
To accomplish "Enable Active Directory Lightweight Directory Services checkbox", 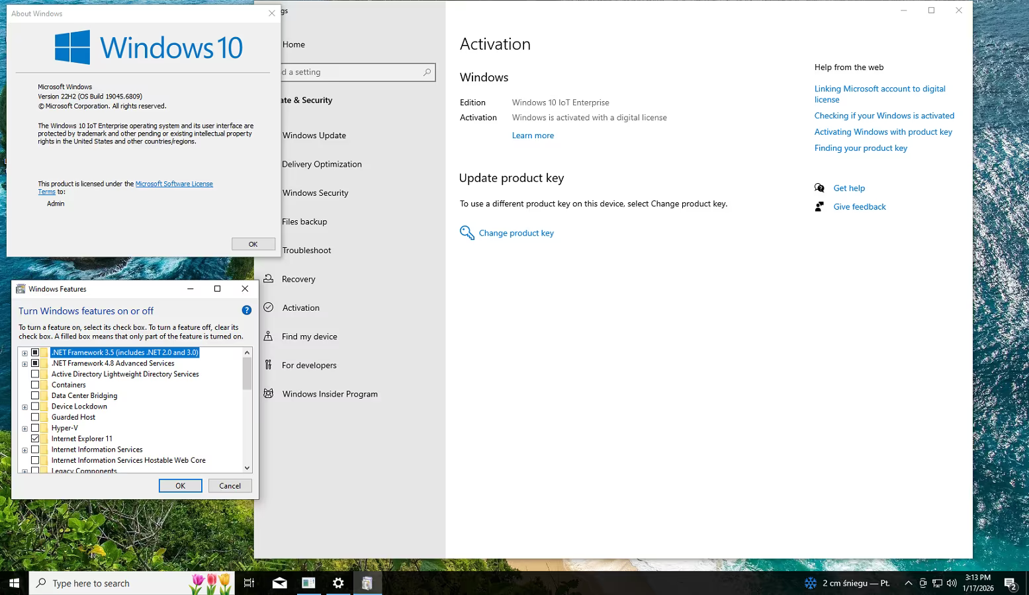I will point(35,374).
